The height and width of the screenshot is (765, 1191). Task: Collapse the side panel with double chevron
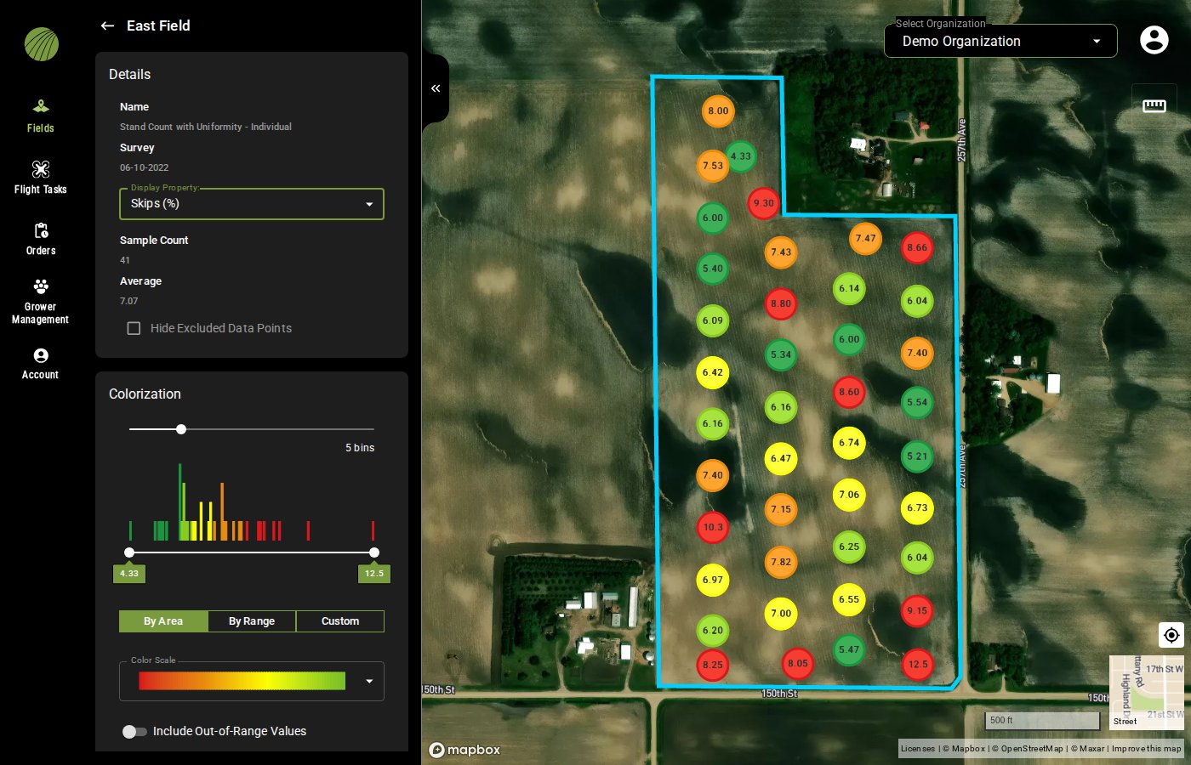pyautogui.click(x=436, y=88)
